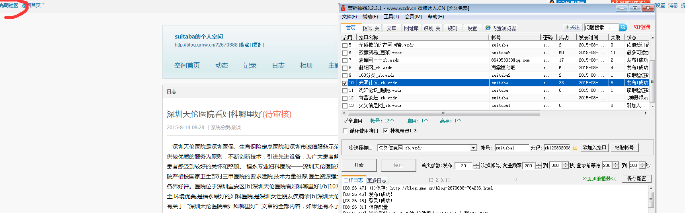Click 相册 in the blog navigation
This screenshot has width=685, height=213.
(x=306, y=66)
